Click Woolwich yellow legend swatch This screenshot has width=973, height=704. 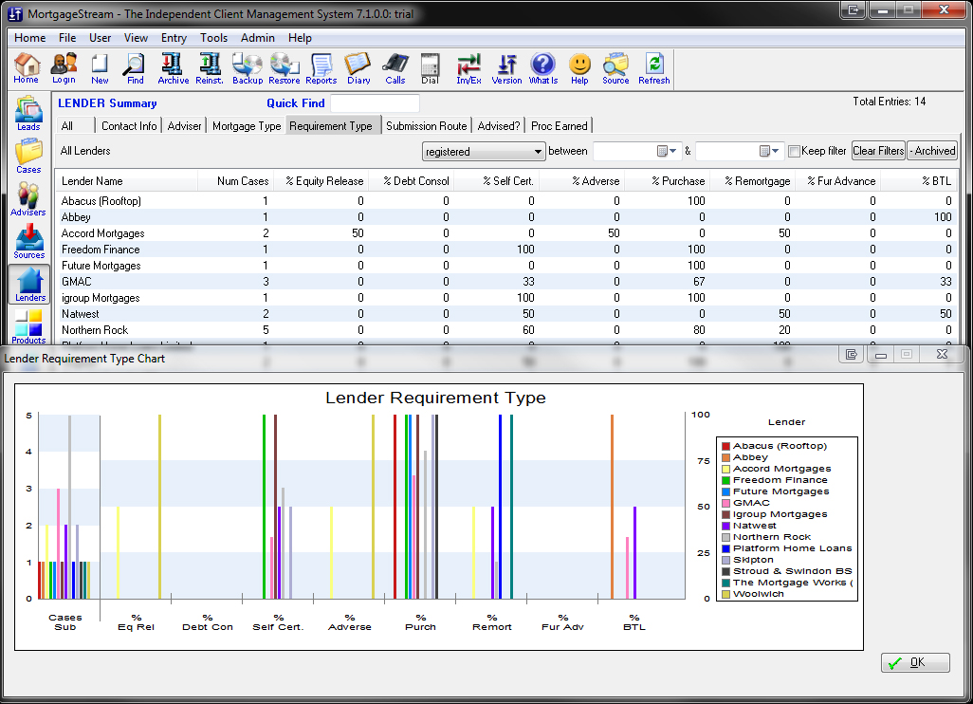[725, 594]
